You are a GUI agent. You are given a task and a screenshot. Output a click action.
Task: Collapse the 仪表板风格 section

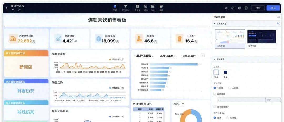pos(215,24)
